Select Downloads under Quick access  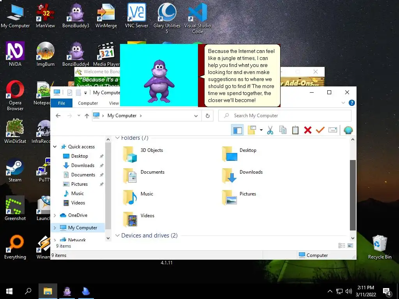pos(83,165)
